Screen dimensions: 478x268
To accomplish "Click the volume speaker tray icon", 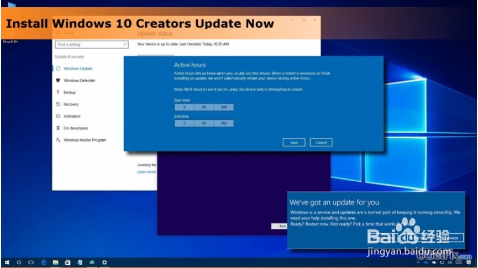I will point(450,262).
